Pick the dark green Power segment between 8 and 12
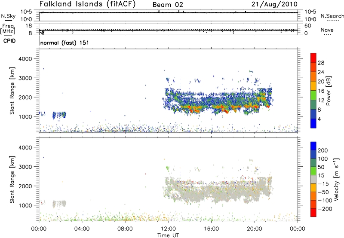Image resolution: width=344 pixels, height=238 pixels. pos(313,105)
